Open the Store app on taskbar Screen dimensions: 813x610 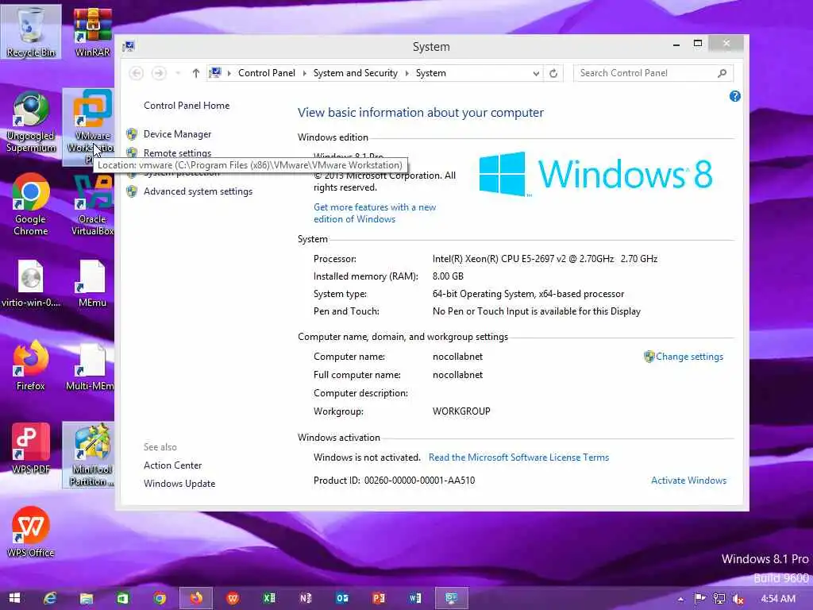[123, 599]
